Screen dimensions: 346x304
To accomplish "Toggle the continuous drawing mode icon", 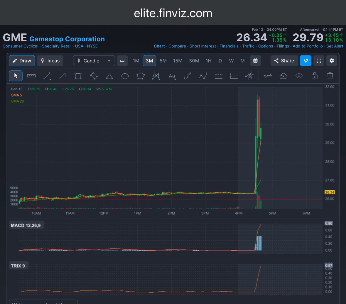I will click(268, 76).
